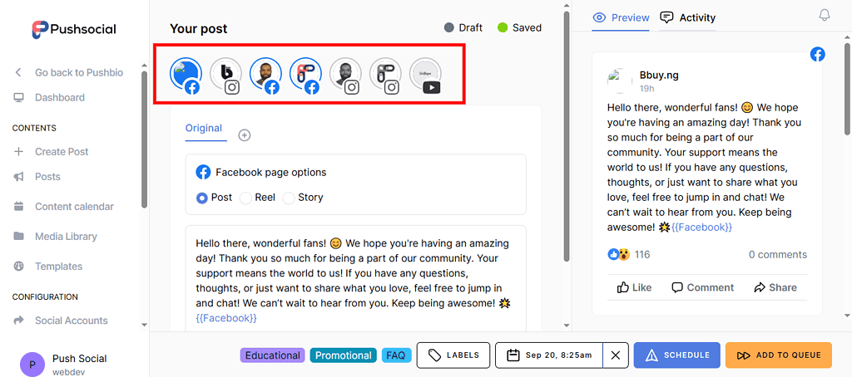Select the first Facebook account avatar
Image resolution: width=852 pixels, height=377 pixels.
click(x=186, y=74)
